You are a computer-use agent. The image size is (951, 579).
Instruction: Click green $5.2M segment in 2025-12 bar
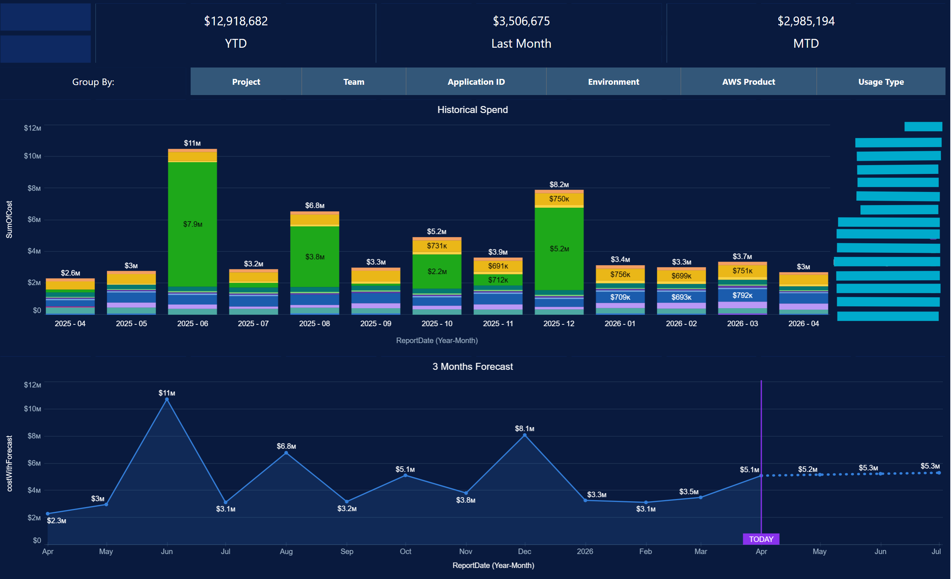click(x=559, y=249)
